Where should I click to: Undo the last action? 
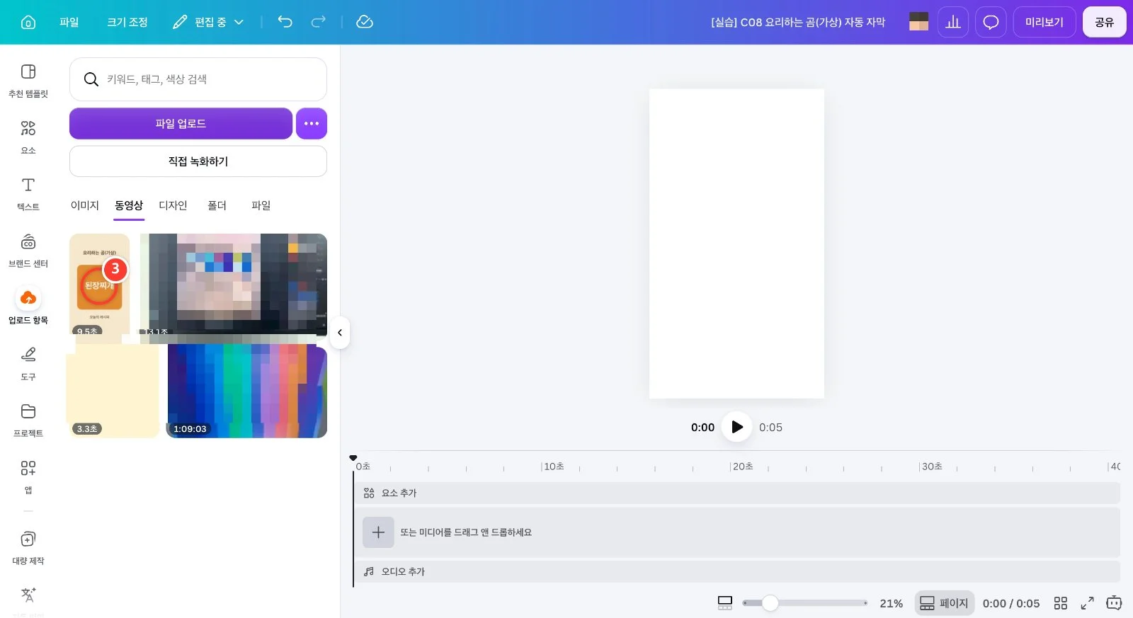click(285, 22)
